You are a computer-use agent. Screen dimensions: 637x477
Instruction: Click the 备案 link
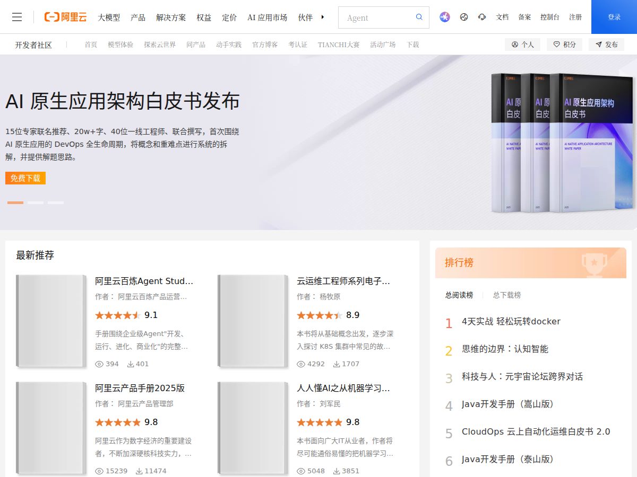(524, 17)
